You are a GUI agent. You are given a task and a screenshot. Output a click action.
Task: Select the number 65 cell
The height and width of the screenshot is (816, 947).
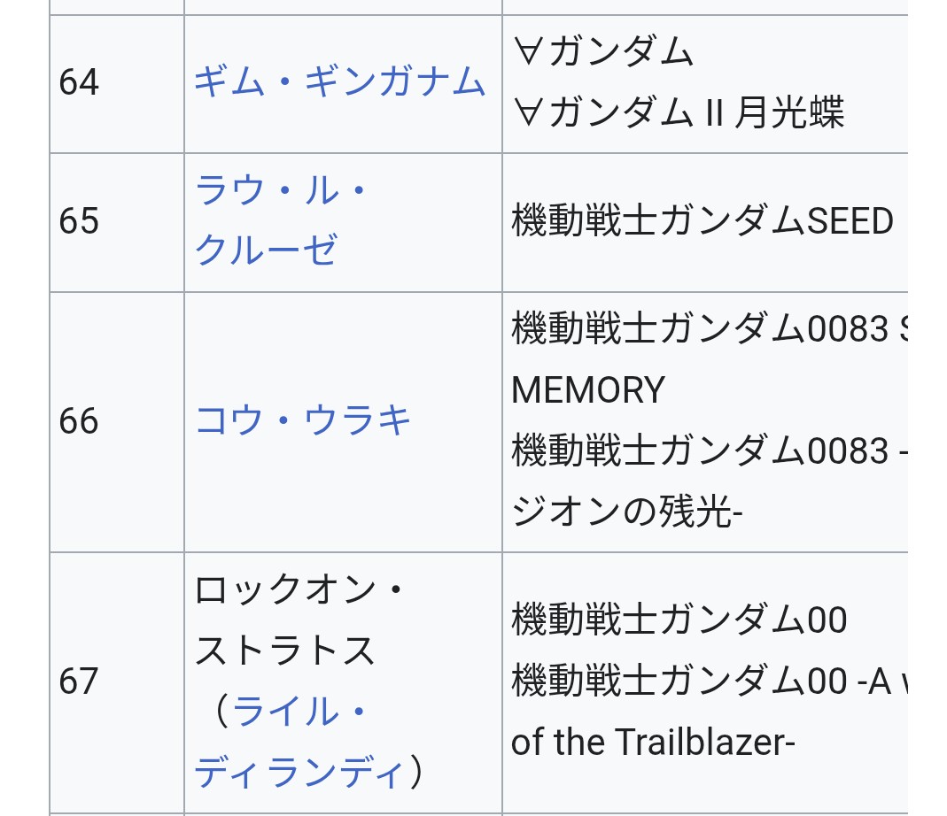79,221
